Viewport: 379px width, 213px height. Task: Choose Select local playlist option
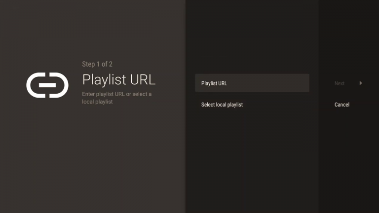click(x=222, y=105)
